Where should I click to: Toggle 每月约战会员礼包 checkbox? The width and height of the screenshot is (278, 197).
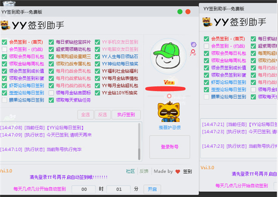pyautogui.click(x=51, y=71)
